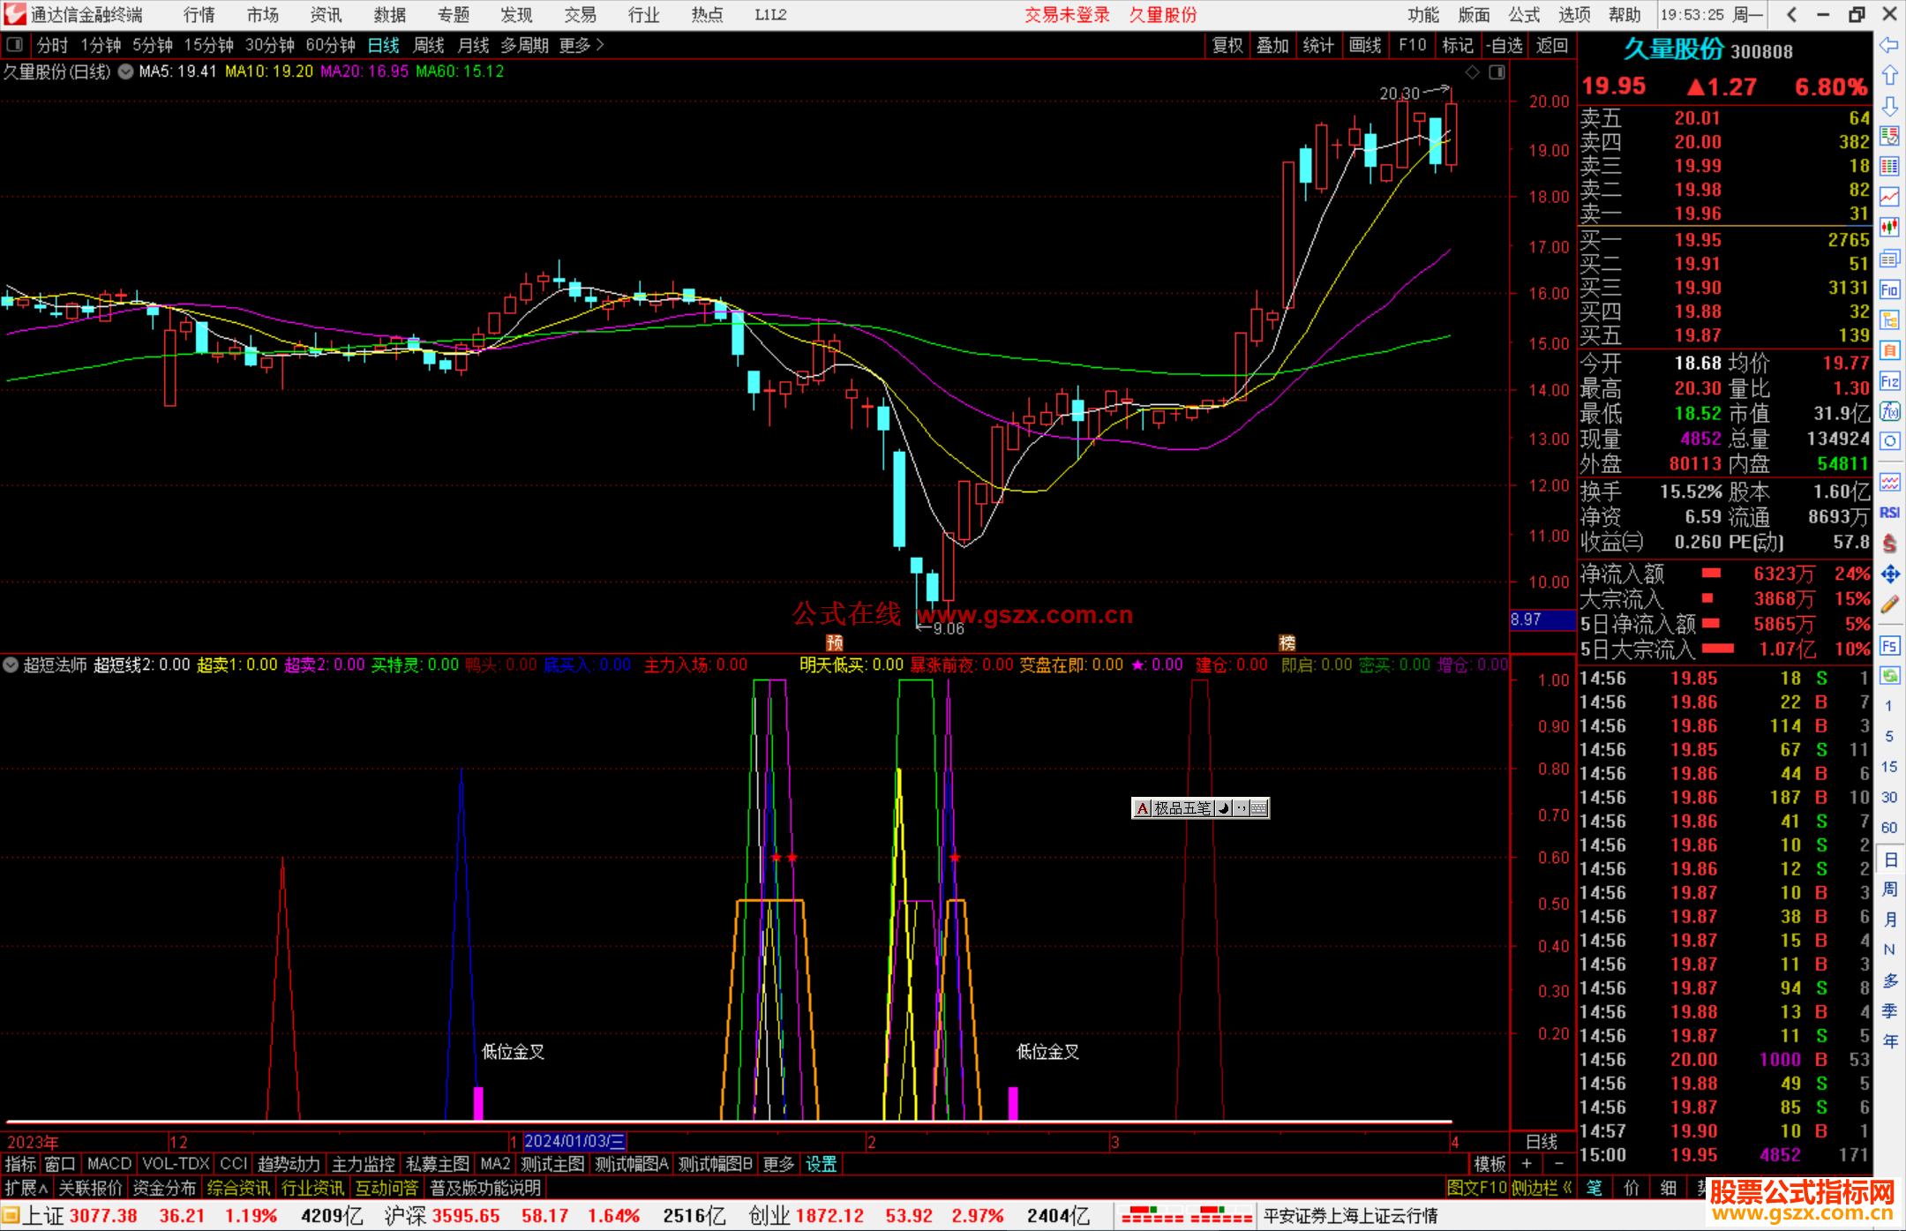Open the 公式 menu
Viewport: 1906px width, 1231px height.
[x=1523, y=15]
